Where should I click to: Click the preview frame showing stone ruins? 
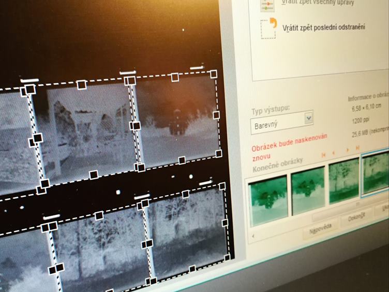[85, 133]
